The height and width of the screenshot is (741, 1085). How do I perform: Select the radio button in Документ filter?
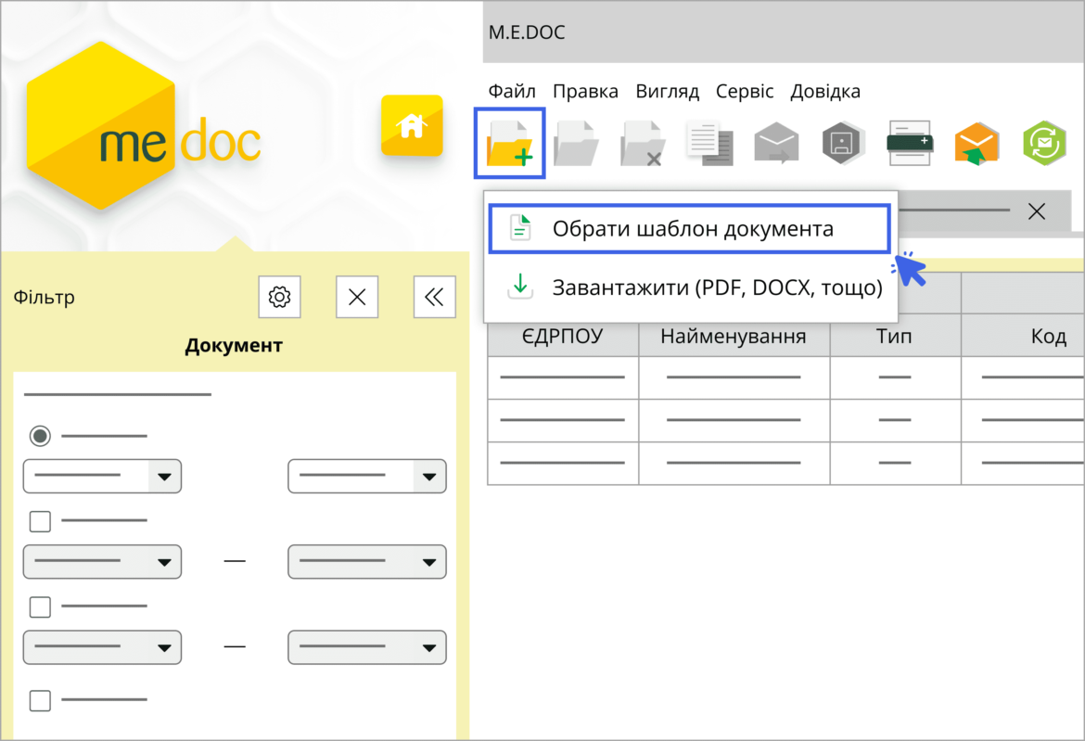click(40, 436)
